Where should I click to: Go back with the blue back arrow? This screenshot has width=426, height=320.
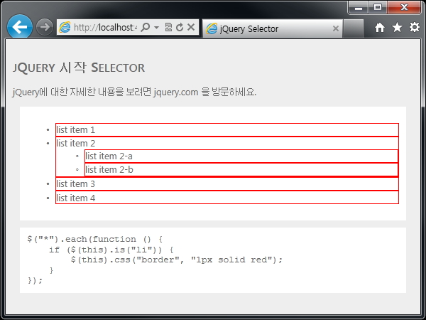(20, 27)
